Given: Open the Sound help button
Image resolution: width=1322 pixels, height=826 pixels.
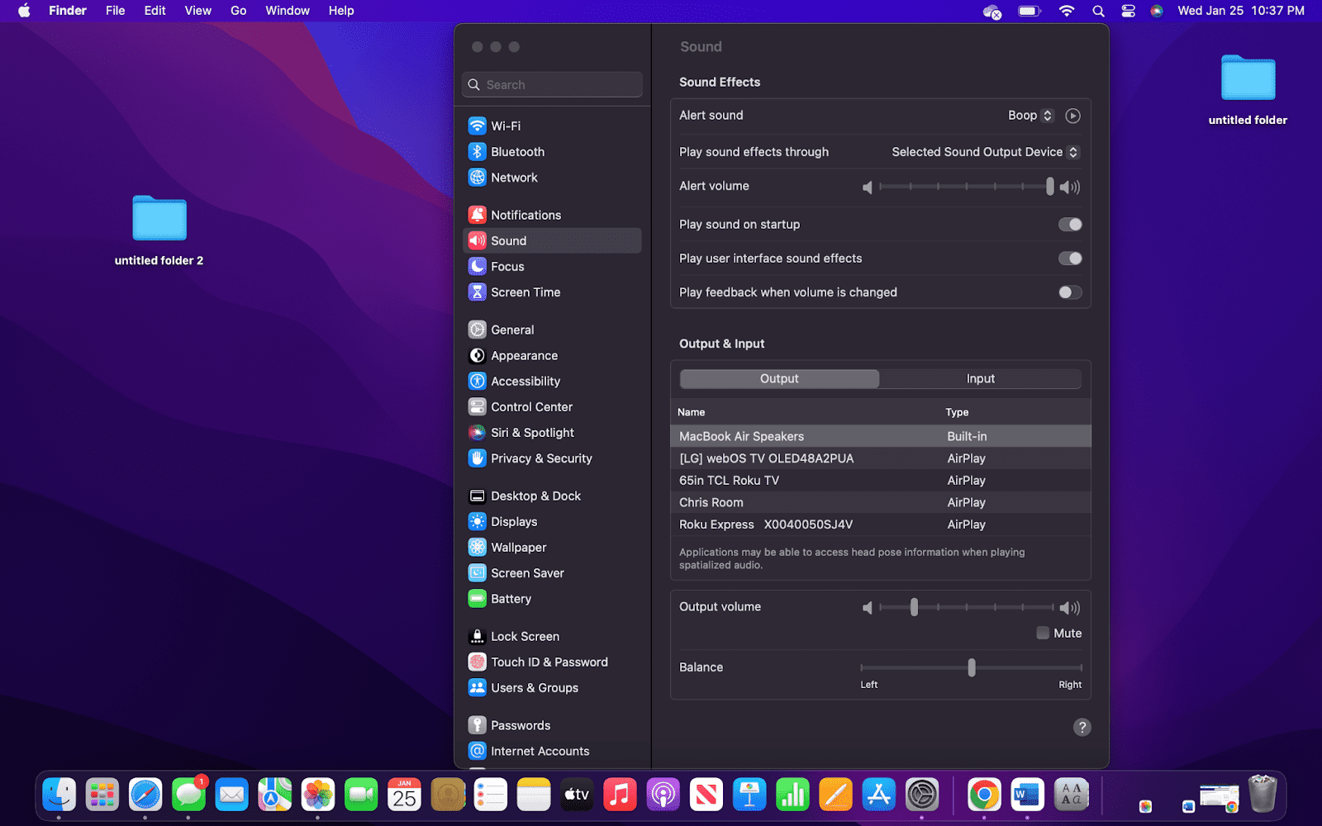Looking at the screenshot, I should [x=1082, y=727].
